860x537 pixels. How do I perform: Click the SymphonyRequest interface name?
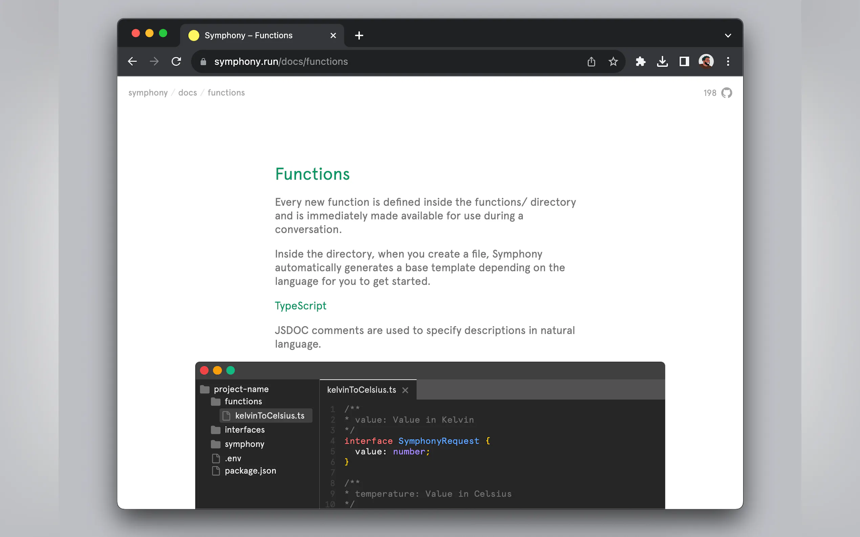pos(439,441)
